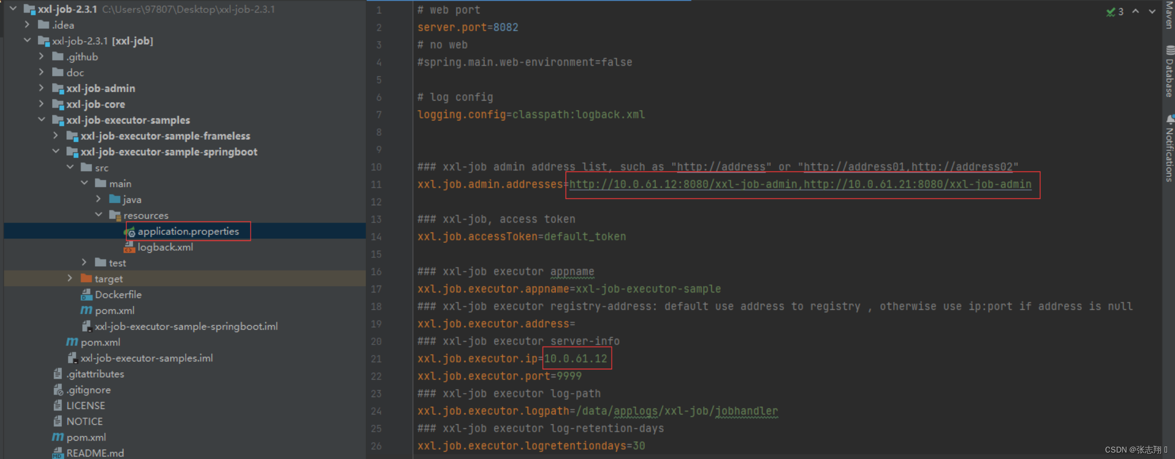Click the Markdown icon beside README.md
The height and width of the screenshot is (459, 1175).
57,452
